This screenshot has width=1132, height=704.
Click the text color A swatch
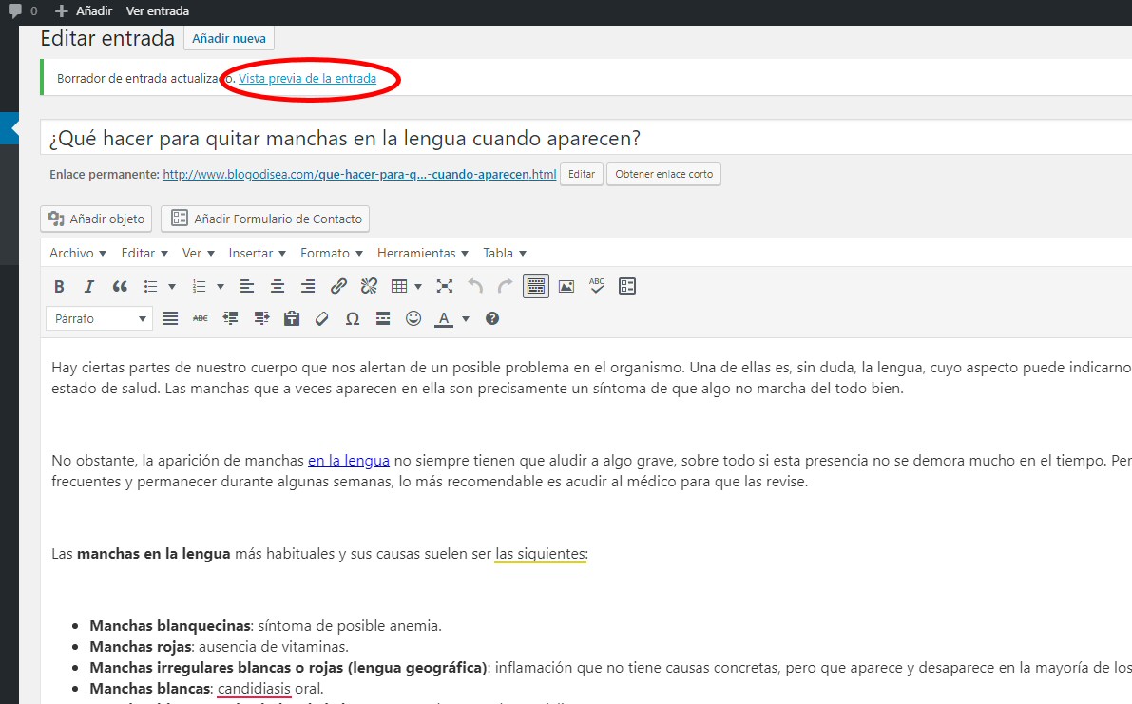coord(443,319)
